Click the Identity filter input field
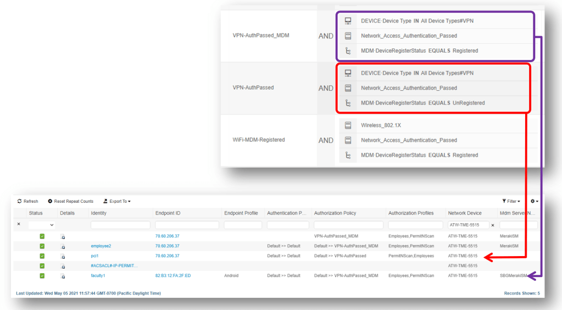 coord(120,225)
